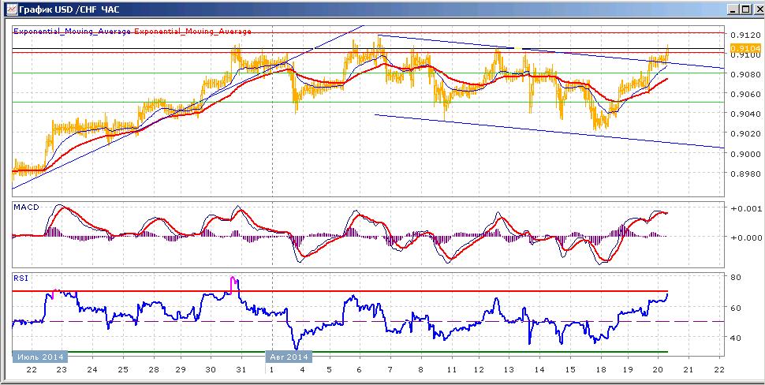
Task: Click date axis label 11
Action: click(452, 370)
